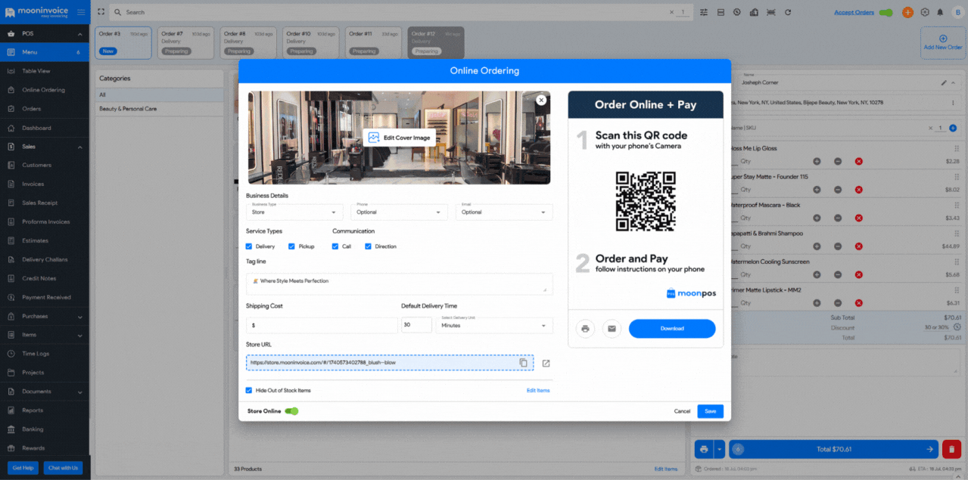Close the cover image with the X icon
Viewport: 968px width, 480px height.
point(541,100)
